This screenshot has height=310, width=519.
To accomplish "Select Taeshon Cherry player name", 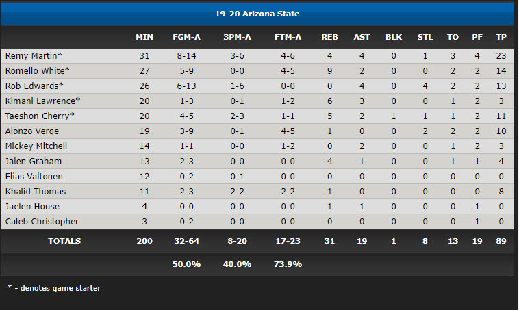I will 40,116.
